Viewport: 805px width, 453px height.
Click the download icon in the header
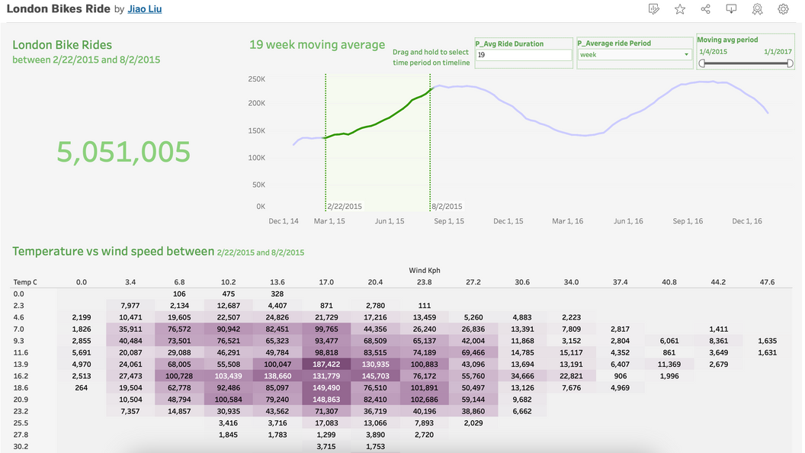point(731,8)
